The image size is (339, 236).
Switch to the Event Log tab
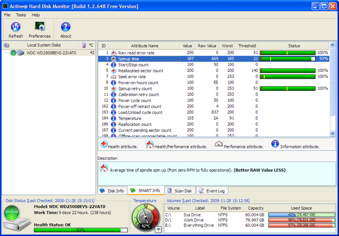coord(212,191)
